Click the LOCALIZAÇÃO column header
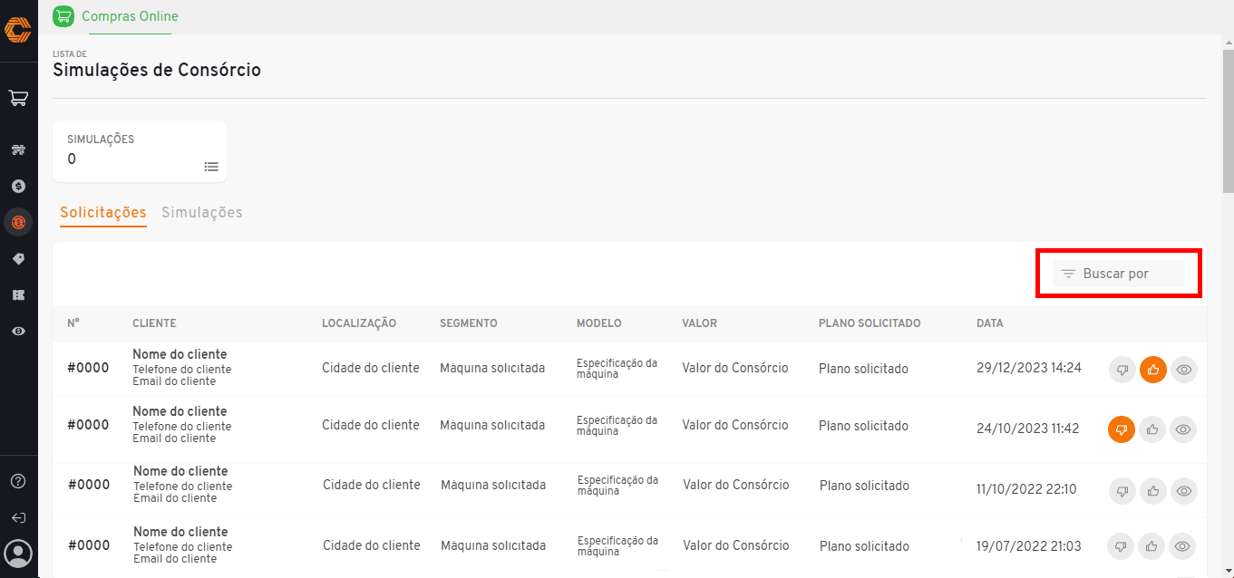Image resolution: width=1234 pixels, height=578 pixels. [x=359, y=323]
